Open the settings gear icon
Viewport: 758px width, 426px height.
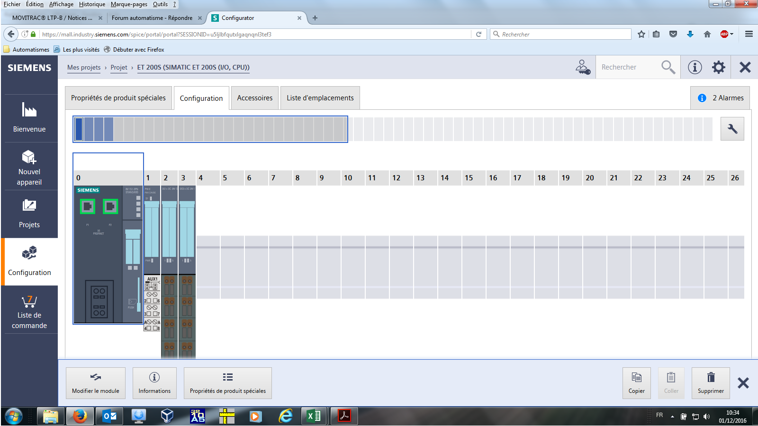click(719, 67)
